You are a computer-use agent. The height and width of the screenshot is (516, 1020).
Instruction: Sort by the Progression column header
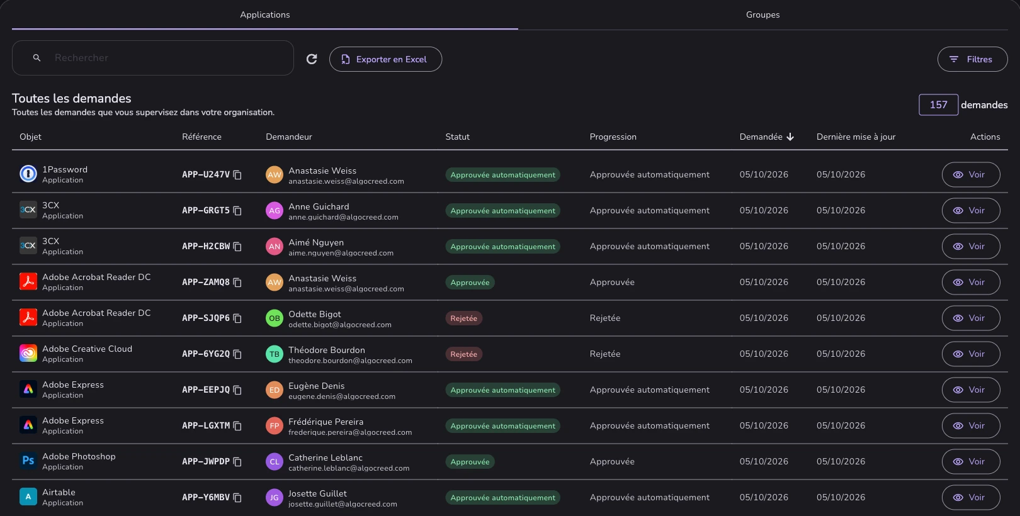613,137
